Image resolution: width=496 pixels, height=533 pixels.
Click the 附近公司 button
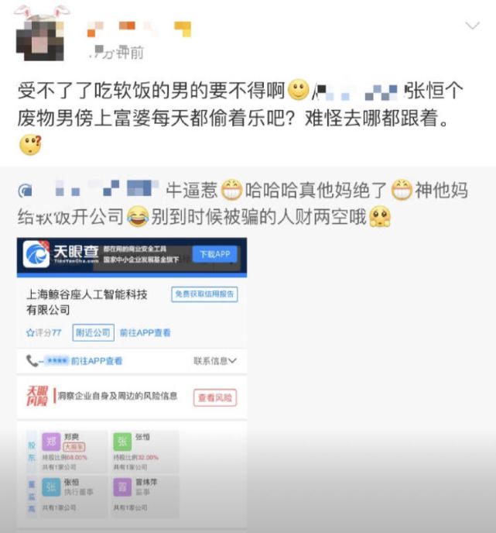93,332
